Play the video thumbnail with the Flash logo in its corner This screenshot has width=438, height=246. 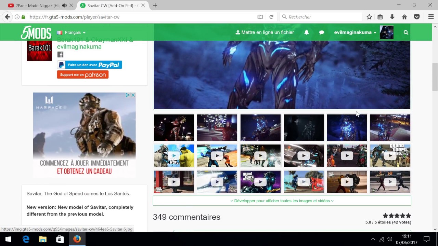click(x=304, y=155)
